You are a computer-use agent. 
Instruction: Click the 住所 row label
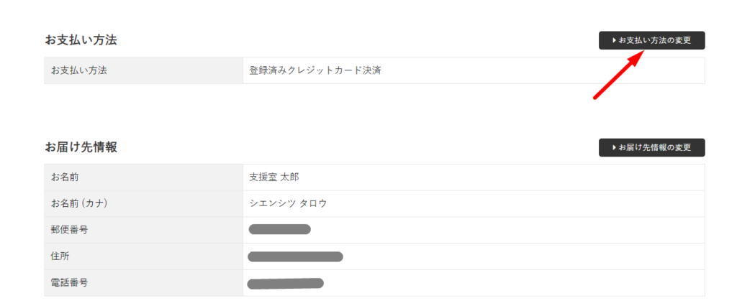coord(60,256)
